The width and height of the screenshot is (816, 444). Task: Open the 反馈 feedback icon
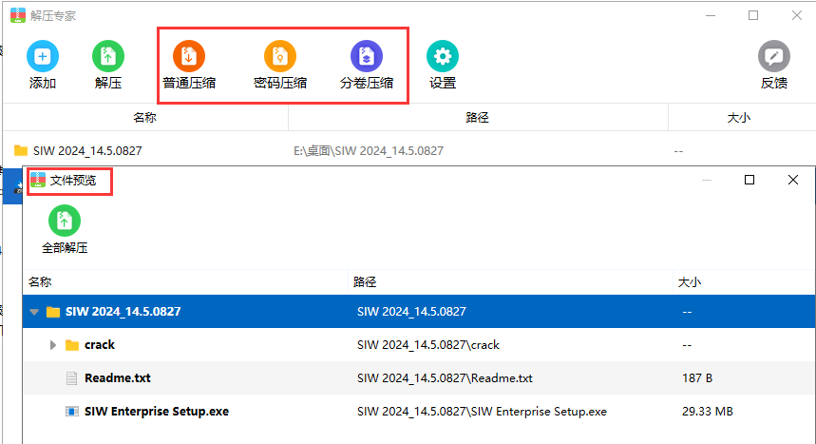point(774,56)
